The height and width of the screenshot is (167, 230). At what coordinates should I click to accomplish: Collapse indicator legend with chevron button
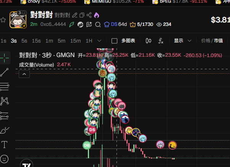click(24, 74)
